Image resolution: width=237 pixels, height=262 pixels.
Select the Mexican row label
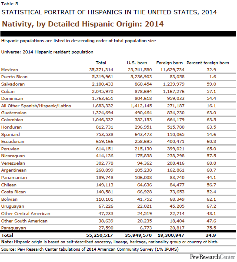pos(10,70)
